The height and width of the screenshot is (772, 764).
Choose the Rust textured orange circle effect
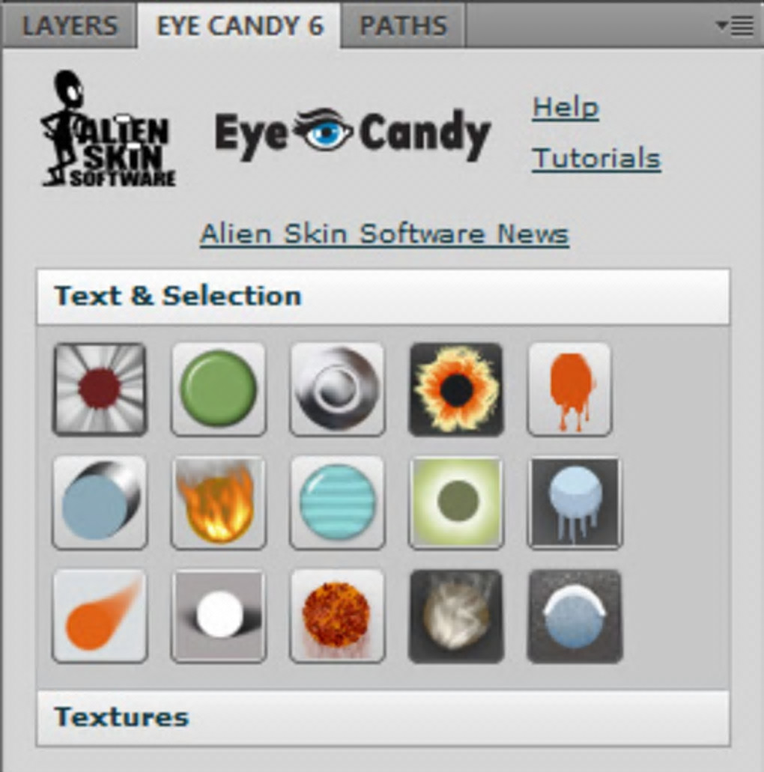point(337,616)
